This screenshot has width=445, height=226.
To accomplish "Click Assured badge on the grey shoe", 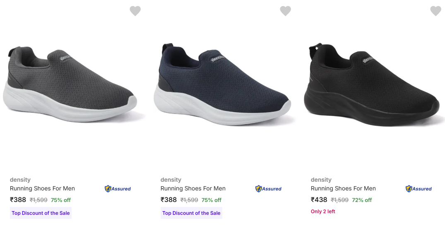I will click(x=118, y=189).
